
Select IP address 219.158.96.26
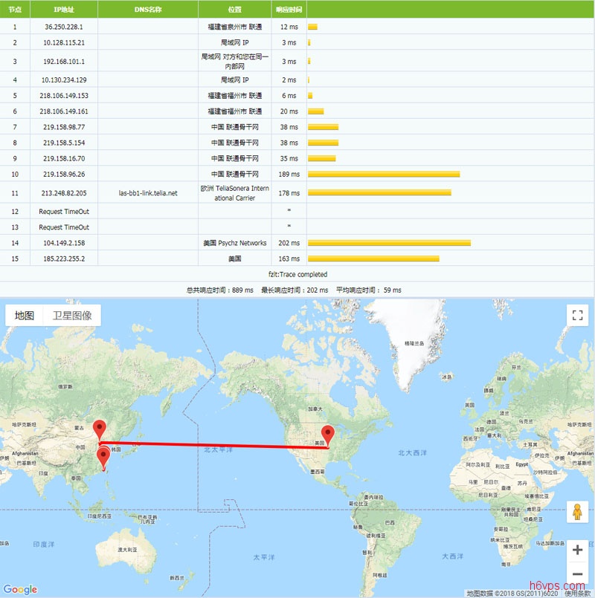pyautogui.click(x=64, y=174)
